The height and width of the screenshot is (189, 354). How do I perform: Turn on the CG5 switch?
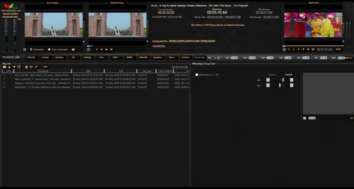(x=288, y=58)
